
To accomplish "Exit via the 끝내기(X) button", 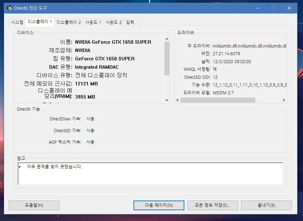I will click(x=266, y=205).
